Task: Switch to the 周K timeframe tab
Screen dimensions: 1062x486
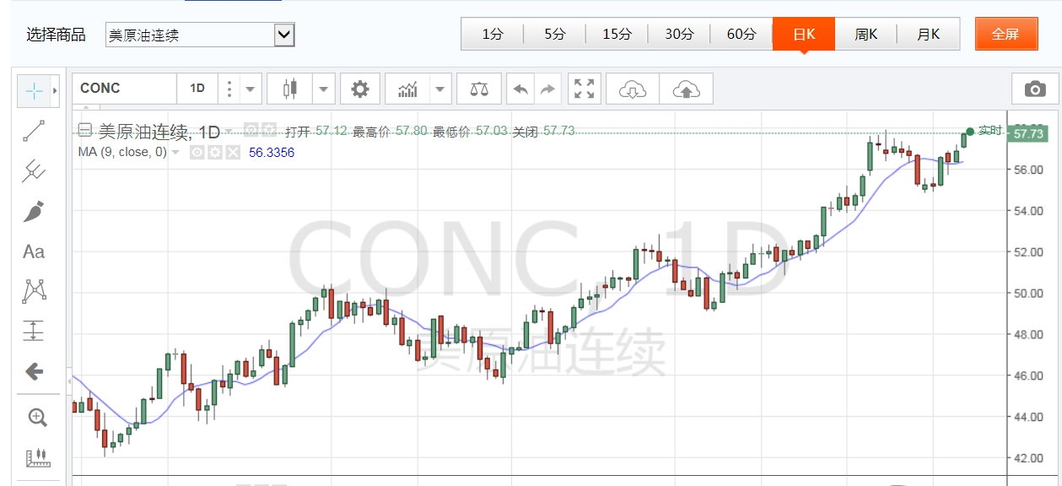Action: (865, 35)
